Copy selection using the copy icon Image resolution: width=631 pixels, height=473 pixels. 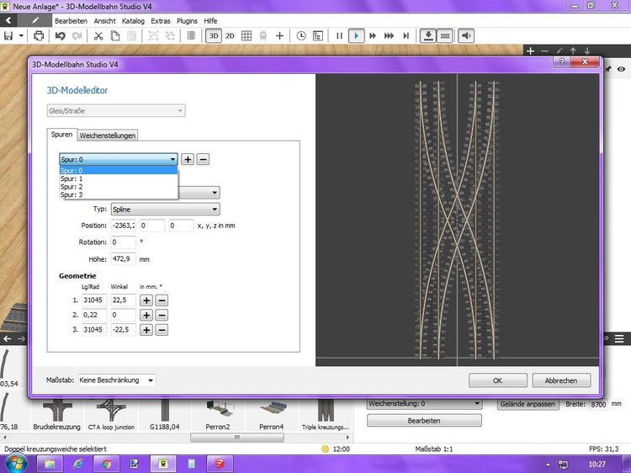[x=115, y=36]
